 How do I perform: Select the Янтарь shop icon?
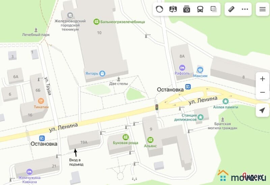pos(102,73)
